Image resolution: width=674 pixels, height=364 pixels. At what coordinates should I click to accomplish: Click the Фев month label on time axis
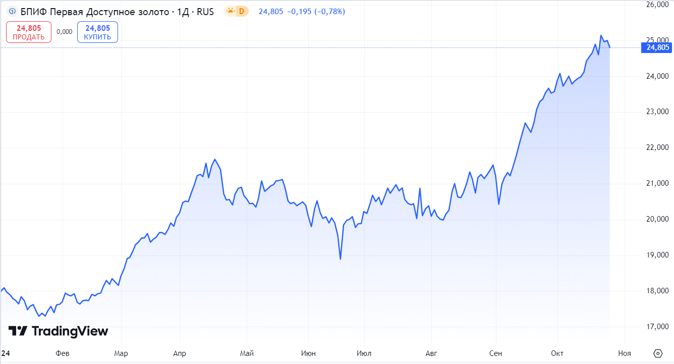point(62,353)
